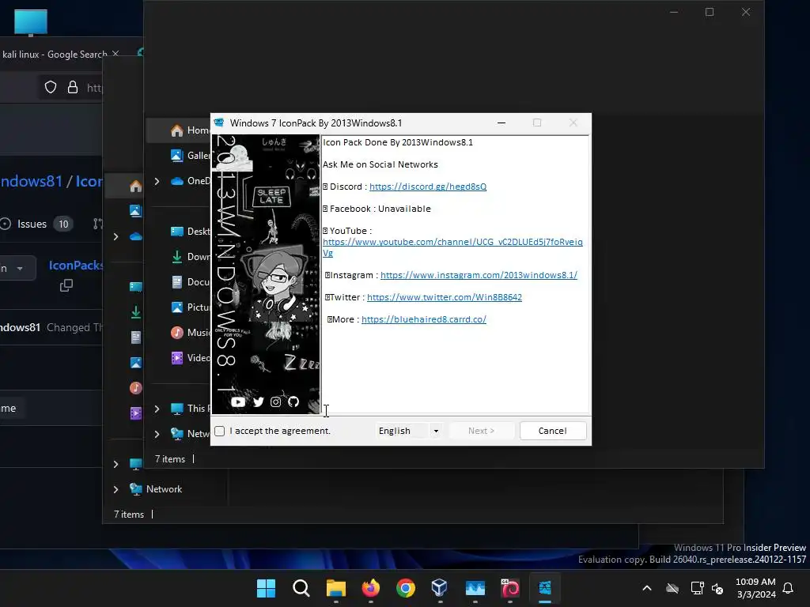Screen dimensions: 810x607
Task: Open the Instagram profile link
Action: point(479,275)
